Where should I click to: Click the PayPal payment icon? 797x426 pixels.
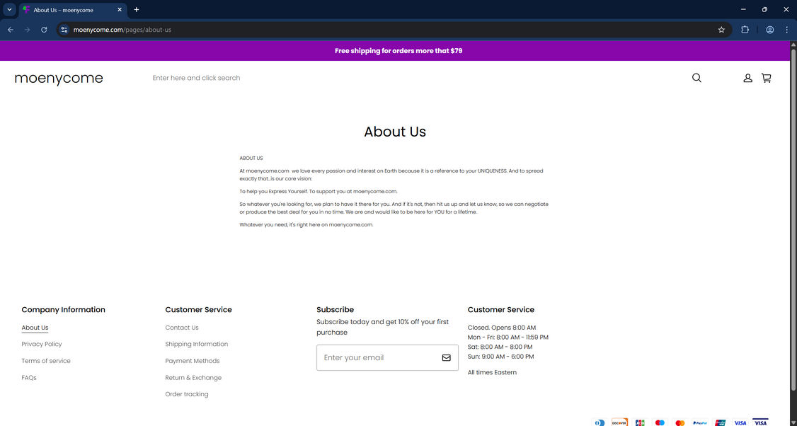tap(699, 422)
